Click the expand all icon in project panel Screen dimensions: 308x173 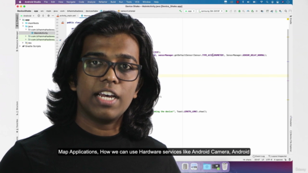tap(43, 16)
